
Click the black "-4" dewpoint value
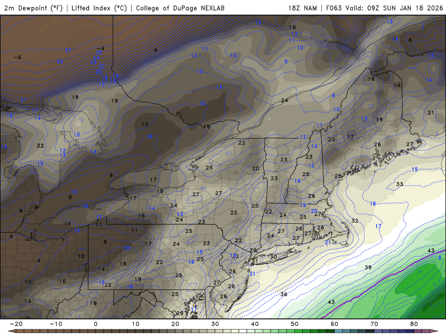(x=100, y=48)
